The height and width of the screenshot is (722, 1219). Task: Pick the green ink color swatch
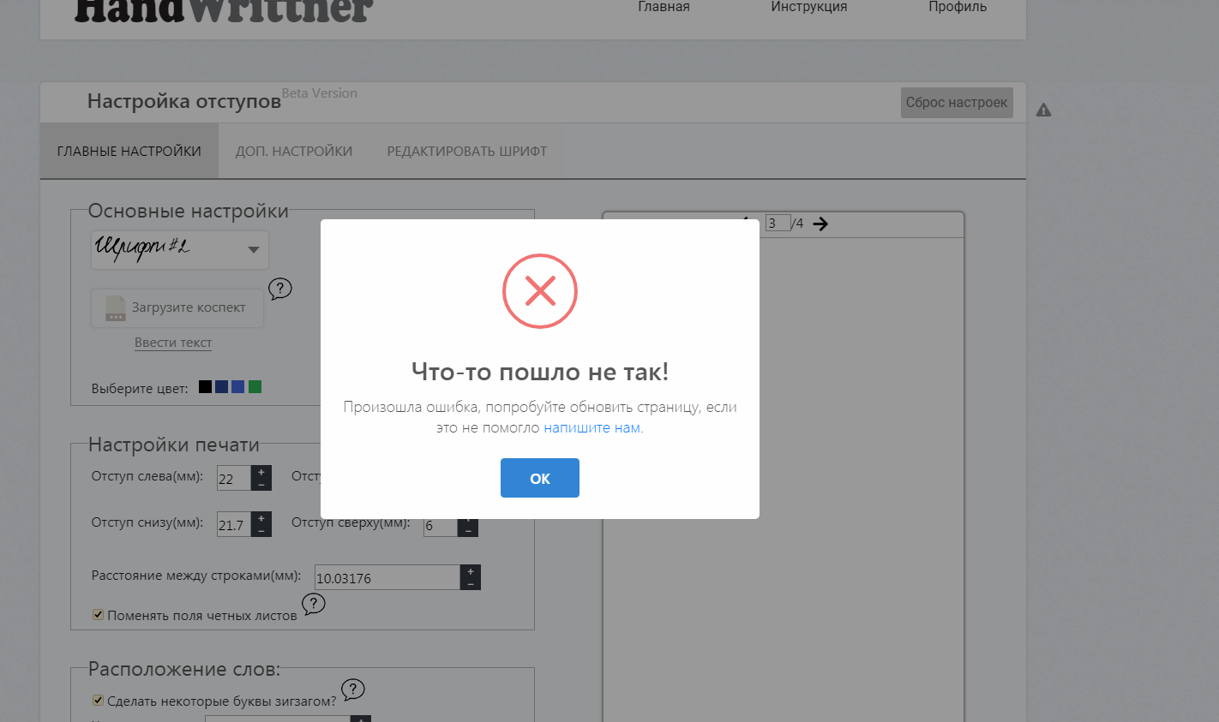255,387
